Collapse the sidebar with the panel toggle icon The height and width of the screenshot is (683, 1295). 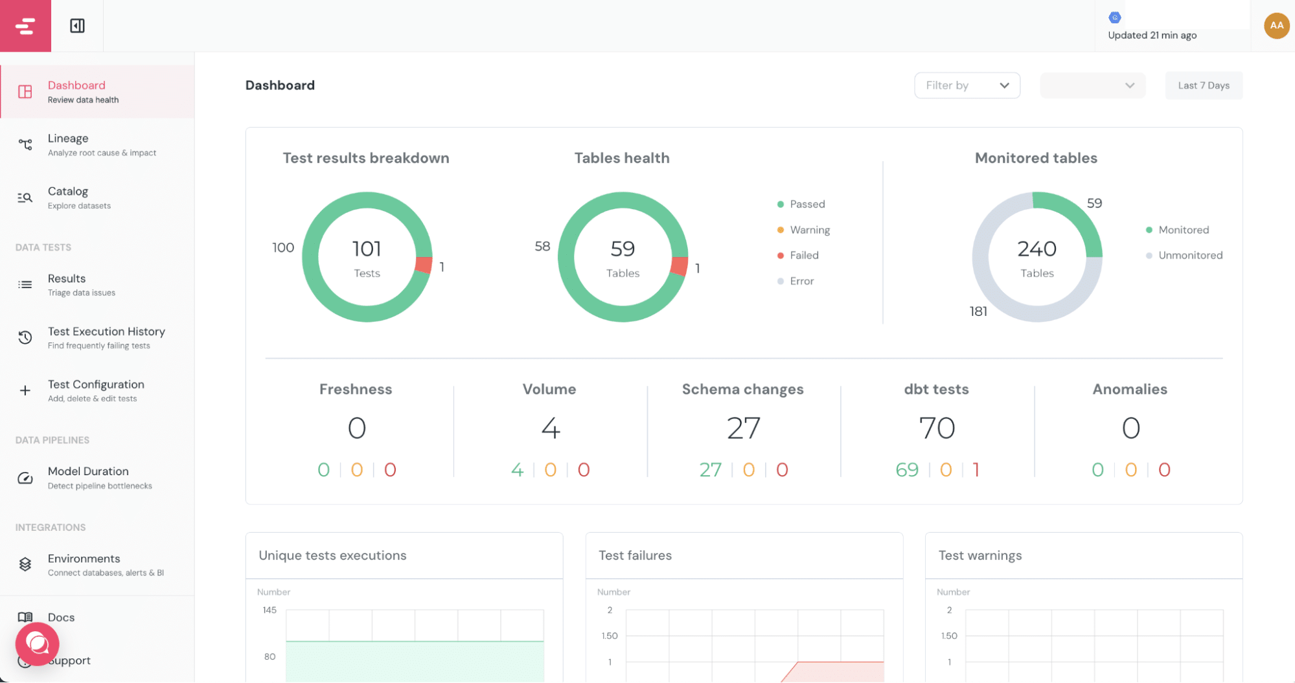coord(77,26)
